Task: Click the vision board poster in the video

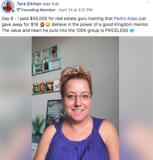Action: click(55, 113)
